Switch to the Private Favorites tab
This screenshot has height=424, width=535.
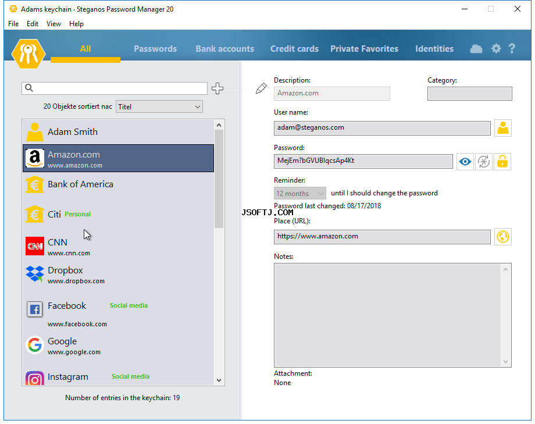(365, 49)
